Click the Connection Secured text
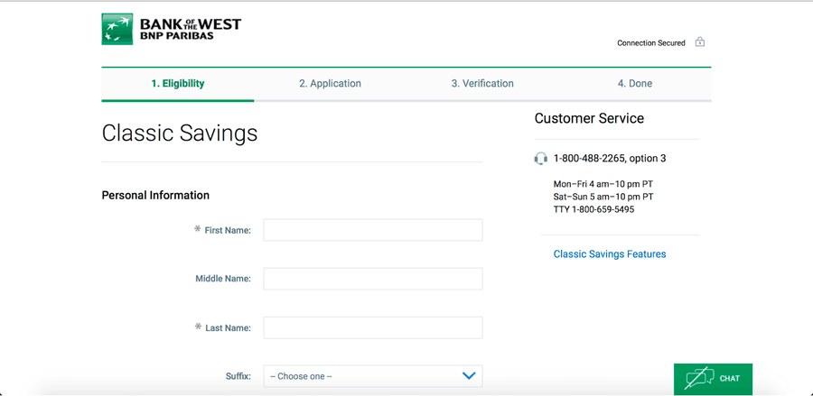 650,43
